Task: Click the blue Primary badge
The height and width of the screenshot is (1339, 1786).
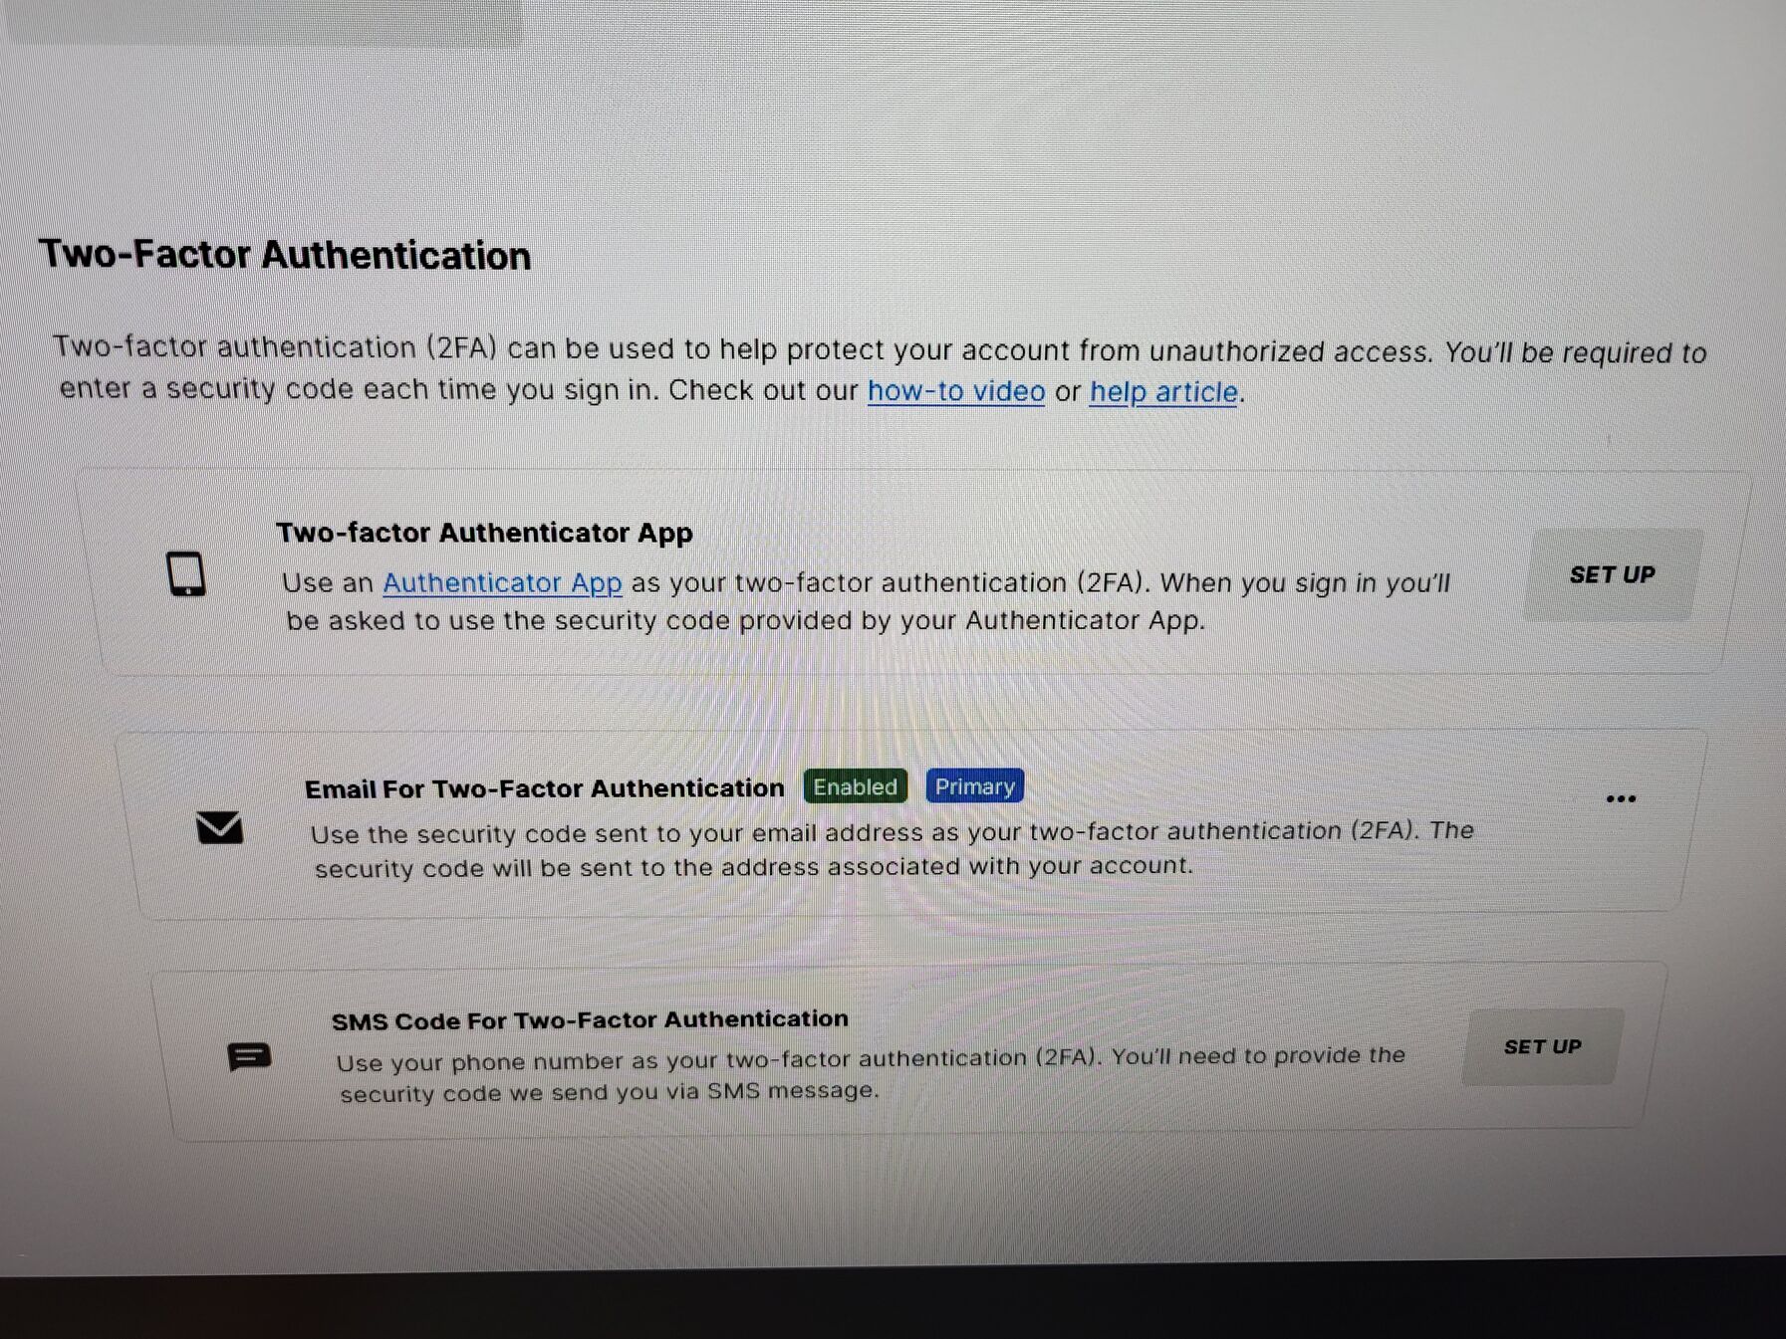Action: (x=974, y=786)
